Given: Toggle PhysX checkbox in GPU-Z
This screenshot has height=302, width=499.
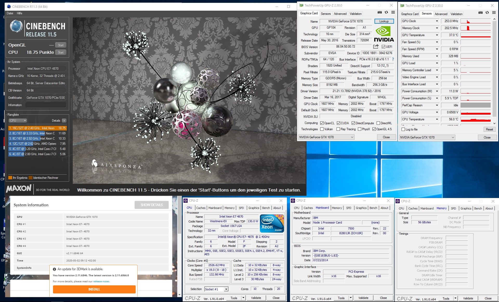Looking at the screenshot, I should pyautogui.click(x=359, y=129).
